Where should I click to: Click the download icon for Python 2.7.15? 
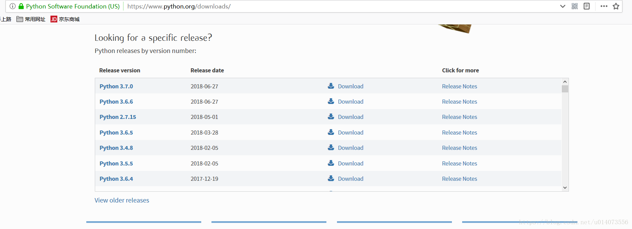331,117
